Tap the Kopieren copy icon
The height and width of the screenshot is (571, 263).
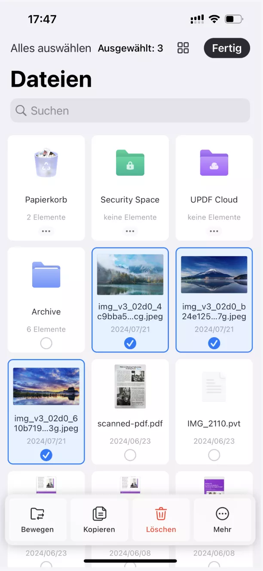[x=99, y=513]
